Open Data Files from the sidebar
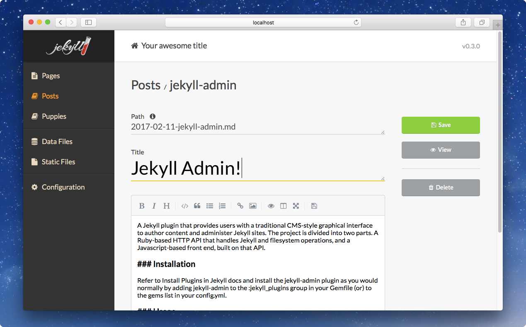Screen dimensions: 526x327 pos(57,142)
